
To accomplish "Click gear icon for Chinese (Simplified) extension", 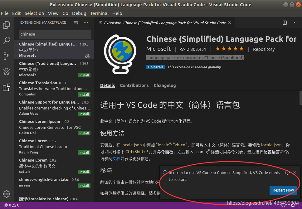I will click(87, 56).
